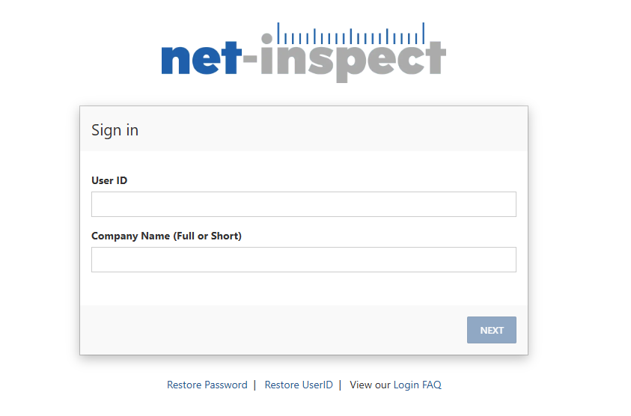Click the gray "inspect" part of the logo
This screenshot has height=416, width=631.
pos(352,61)
